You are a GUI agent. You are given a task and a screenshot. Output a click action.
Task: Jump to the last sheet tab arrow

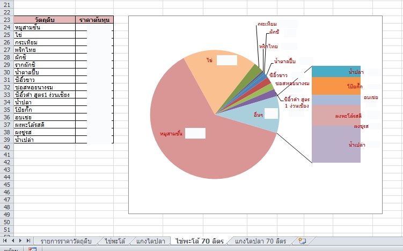coord(28,240)
